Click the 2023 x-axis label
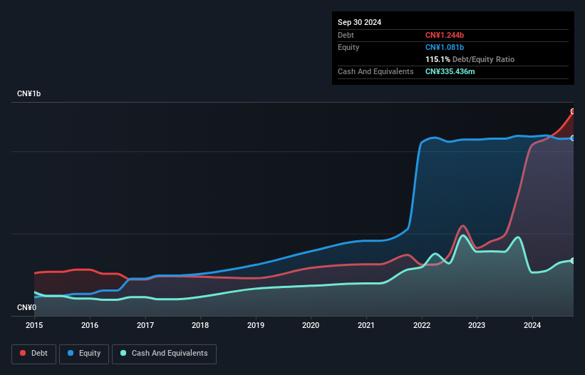585x375 pixels. [x=477, y=325]
